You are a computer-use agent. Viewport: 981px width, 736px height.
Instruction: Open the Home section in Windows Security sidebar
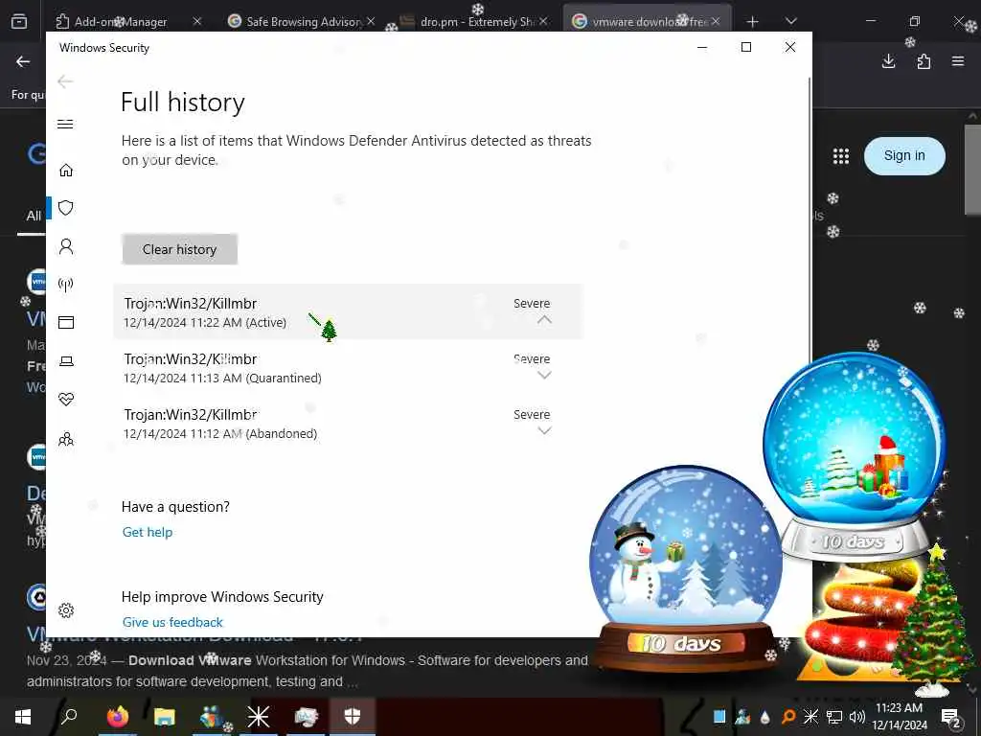click(66, 171)
